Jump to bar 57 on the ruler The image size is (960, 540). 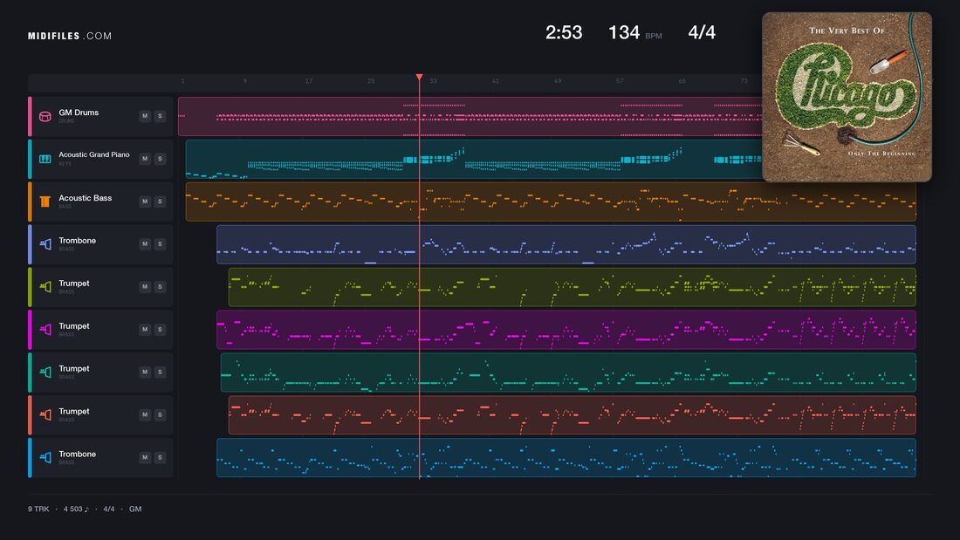coord(620,81)
